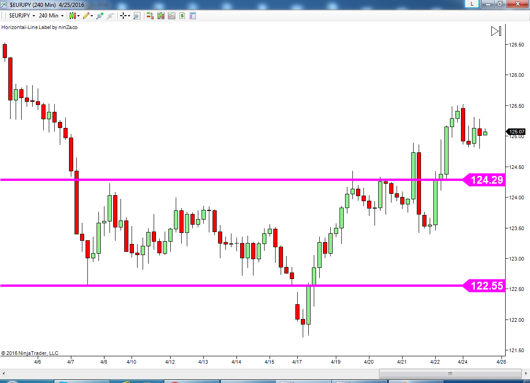Click the 4/15 date axis label
The width and height of the screenshot is (530, 383).
coord(270,362)
